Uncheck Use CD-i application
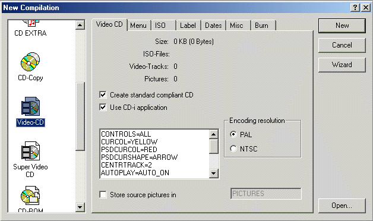This screenshot has height=221, width=373. (x=103, y=108)
